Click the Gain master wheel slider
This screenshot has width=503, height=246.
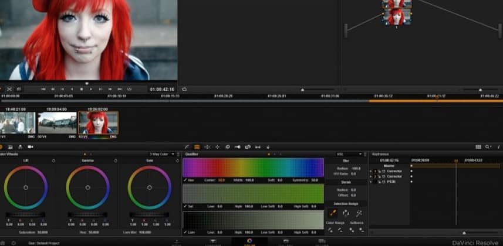click(x=149, y=214)
